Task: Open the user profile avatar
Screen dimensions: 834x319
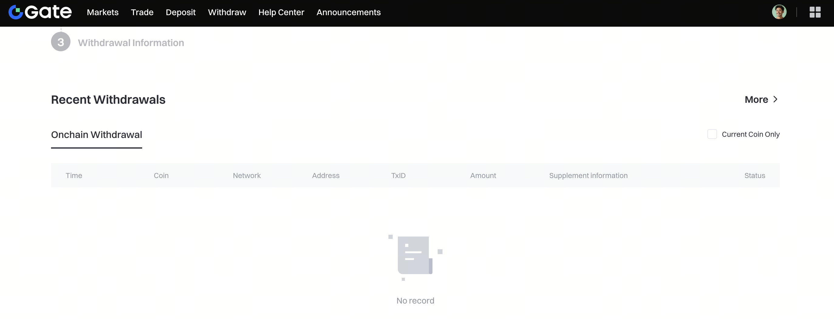Action: [779, 12]
